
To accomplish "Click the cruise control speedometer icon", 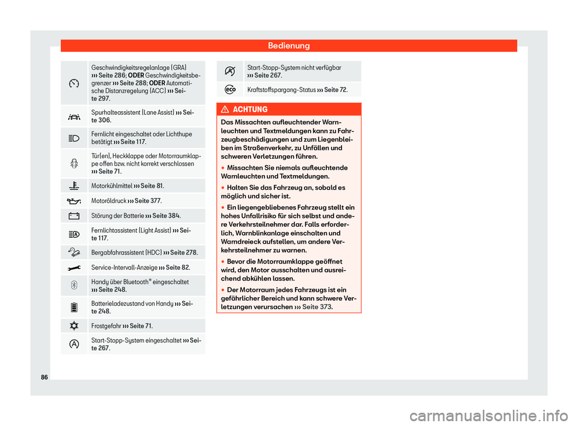I will pyautogui.click(x=74, y=83).
